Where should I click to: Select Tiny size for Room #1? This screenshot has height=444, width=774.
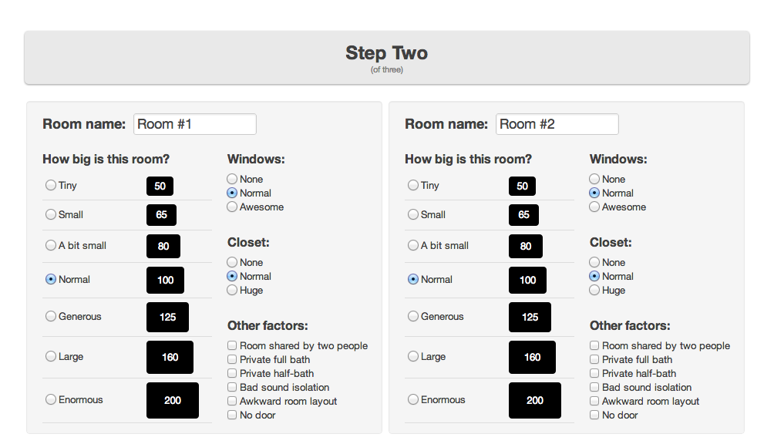pyautogui.click(x=51, y=186)
